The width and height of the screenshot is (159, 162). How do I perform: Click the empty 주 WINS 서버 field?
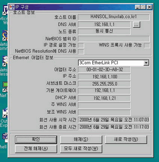104,106
